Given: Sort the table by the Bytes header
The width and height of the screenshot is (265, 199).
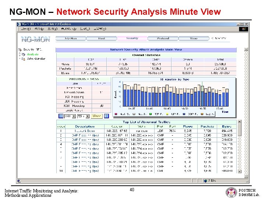Looking at the screenshot, I should (x=227, y=126).
